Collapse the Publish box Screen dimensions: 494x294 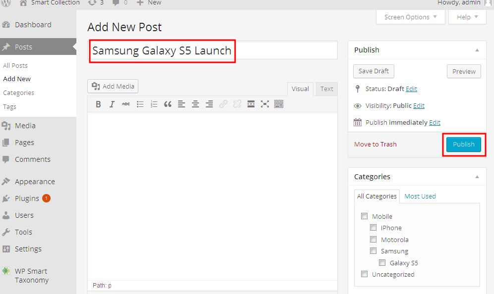pos(477,50)
